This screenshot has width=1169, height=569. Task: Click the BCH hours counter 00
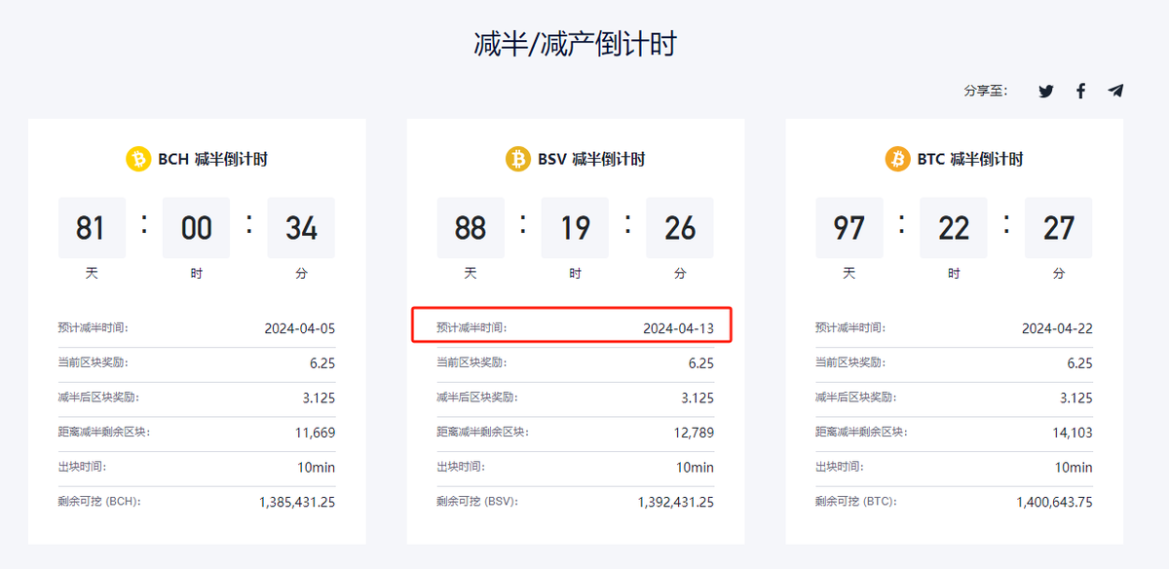point(196,228)
